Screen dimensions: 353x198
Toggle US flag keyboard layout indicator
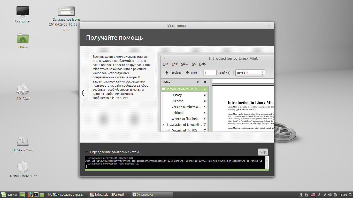[x=313, y=195]
